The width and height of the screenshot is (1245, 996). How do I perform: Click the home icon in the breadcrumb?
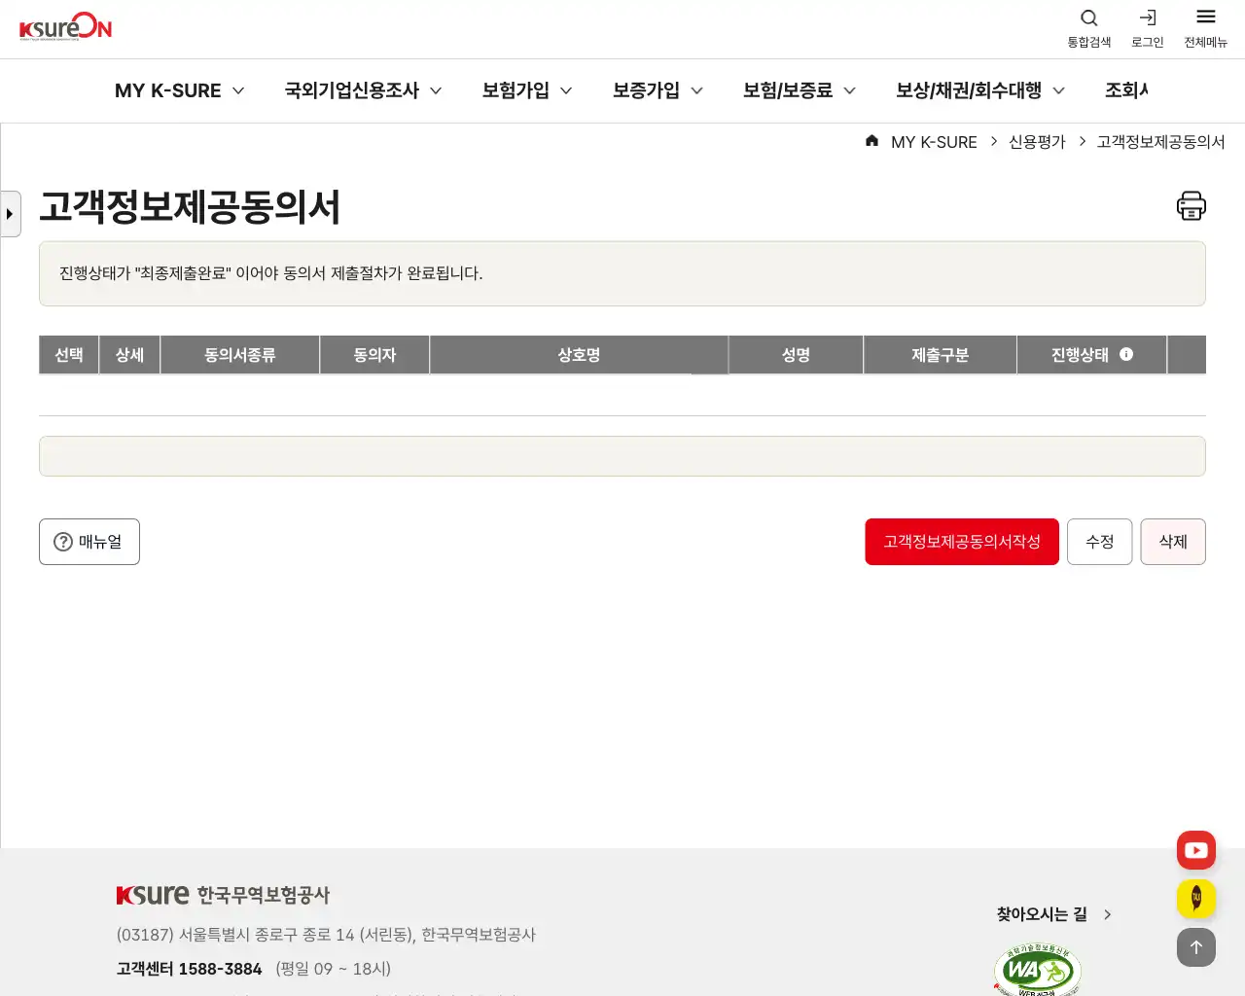[871, 140]
